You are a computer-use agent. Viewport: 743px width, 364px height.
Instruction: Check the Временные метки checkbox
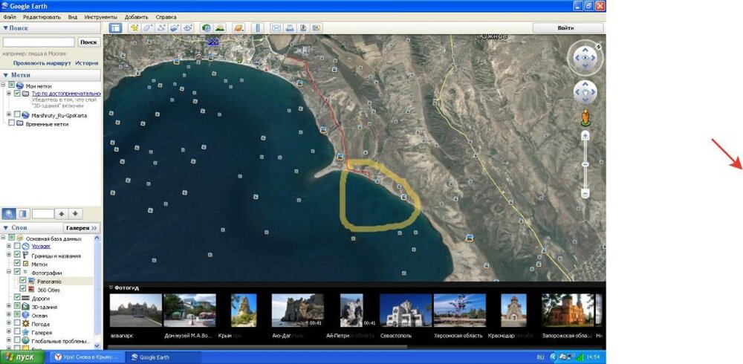(11, 123)
